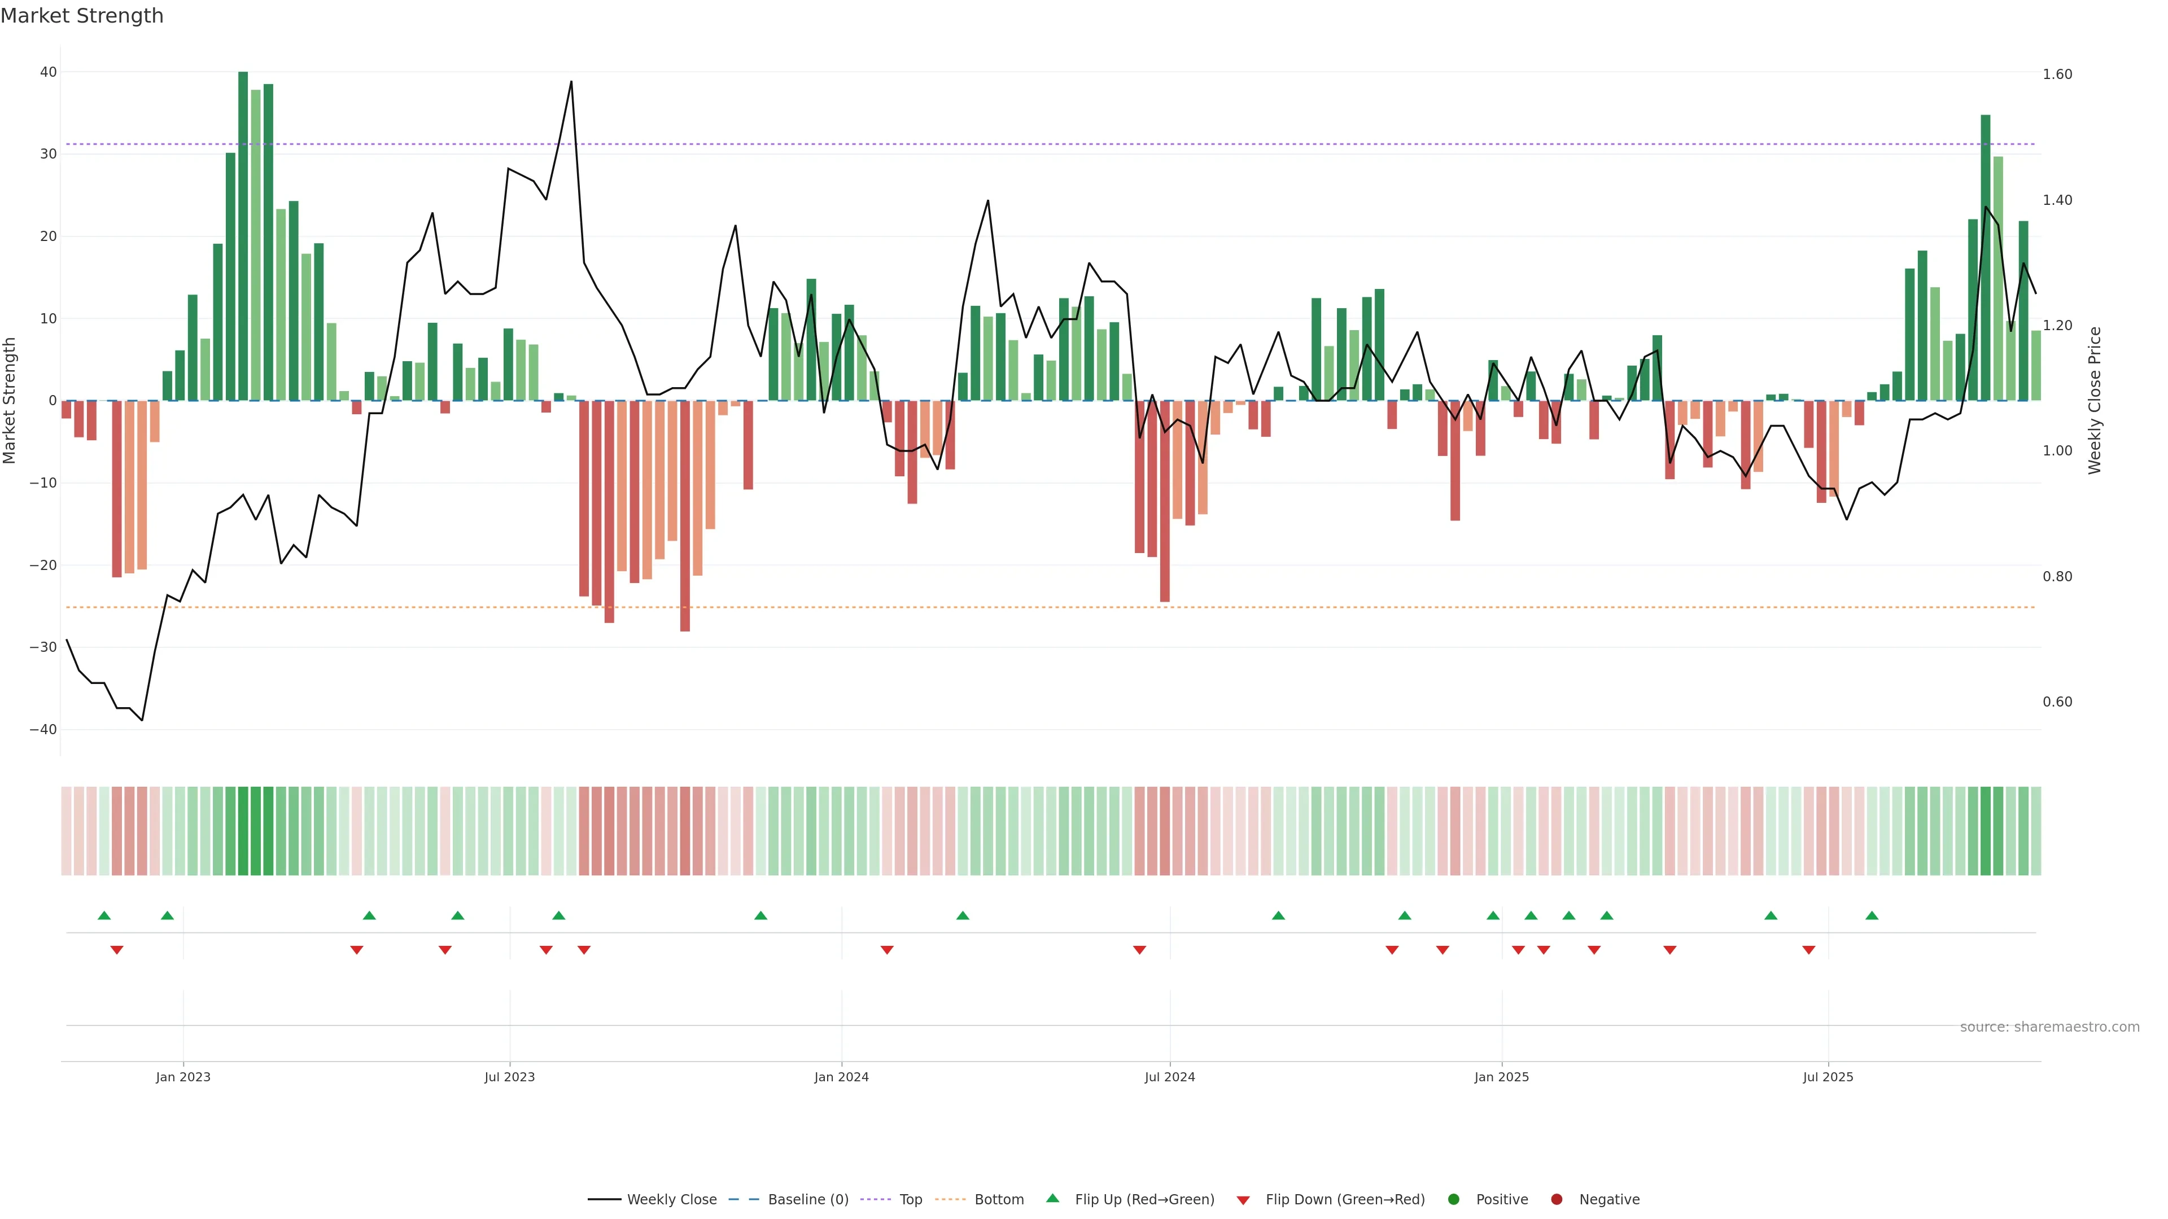This screenshot has height=1219, width=2168.
Task: Click the green Positive legend circle
Action: pos(1453,1200)
